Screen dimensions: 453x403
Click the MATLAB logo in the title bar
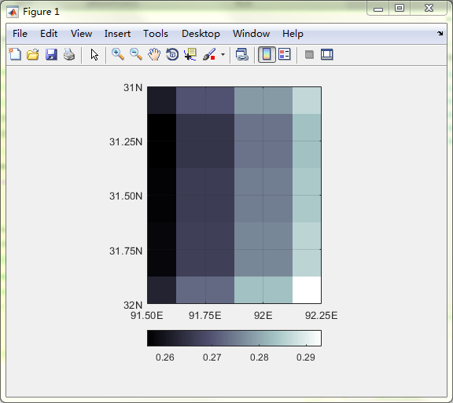pyautogui.click(x=13, y=12)
